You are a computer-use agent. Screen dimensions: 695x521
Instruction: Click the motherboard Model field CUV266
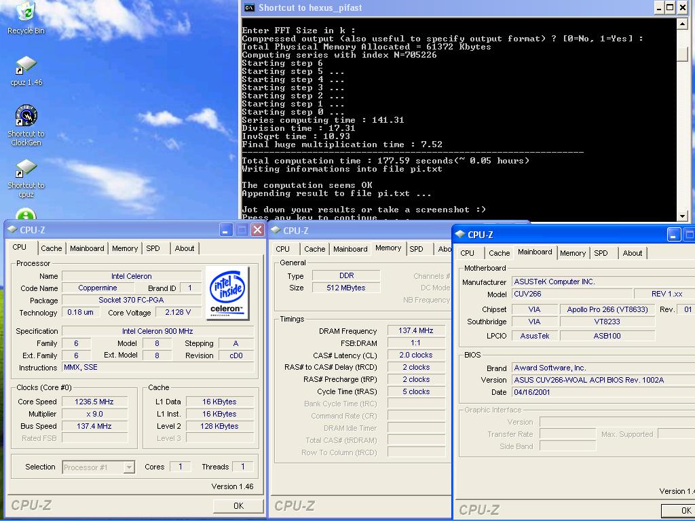tap(572, 294)
